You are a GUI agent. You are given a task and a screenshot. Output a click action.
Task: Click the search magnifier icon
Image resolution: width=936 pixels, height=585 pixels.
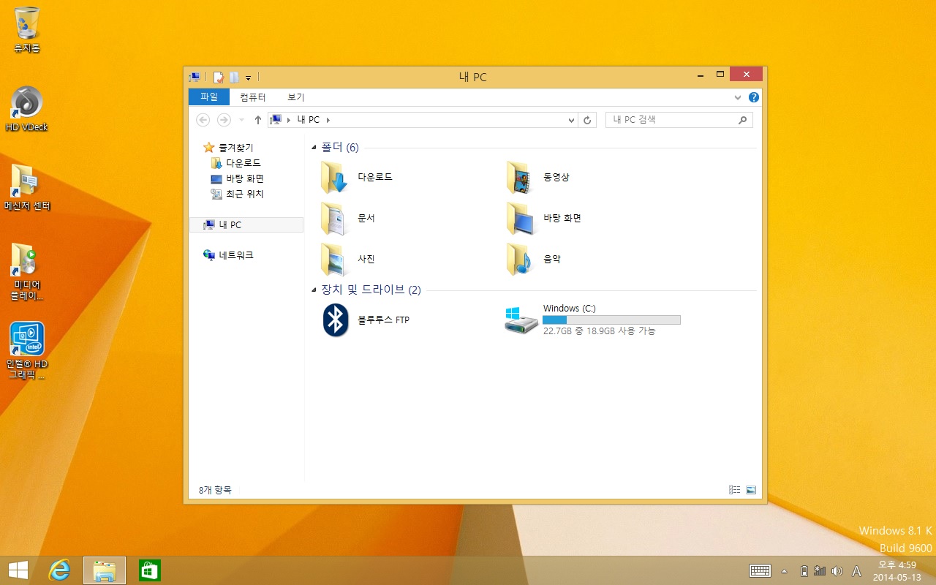pyautogui.click(x=742, y=120)
